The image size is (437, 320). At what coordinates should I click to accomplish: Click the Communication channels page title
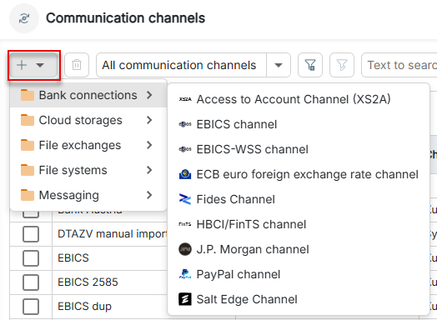126,18
